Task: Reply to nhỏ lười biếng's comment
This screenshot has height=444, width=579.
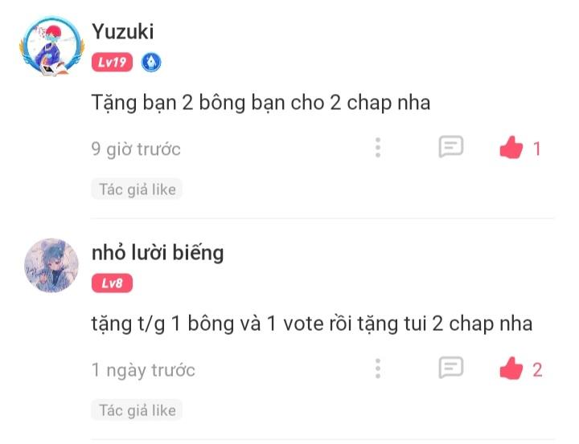Action: (451, 368)
